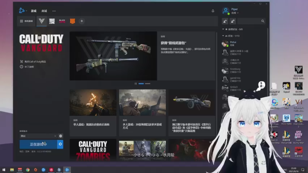Image resolution: width=308 pixels, height=173 pixels.
Task: Open friend requests management icon
Action: (x=233, y=21)
